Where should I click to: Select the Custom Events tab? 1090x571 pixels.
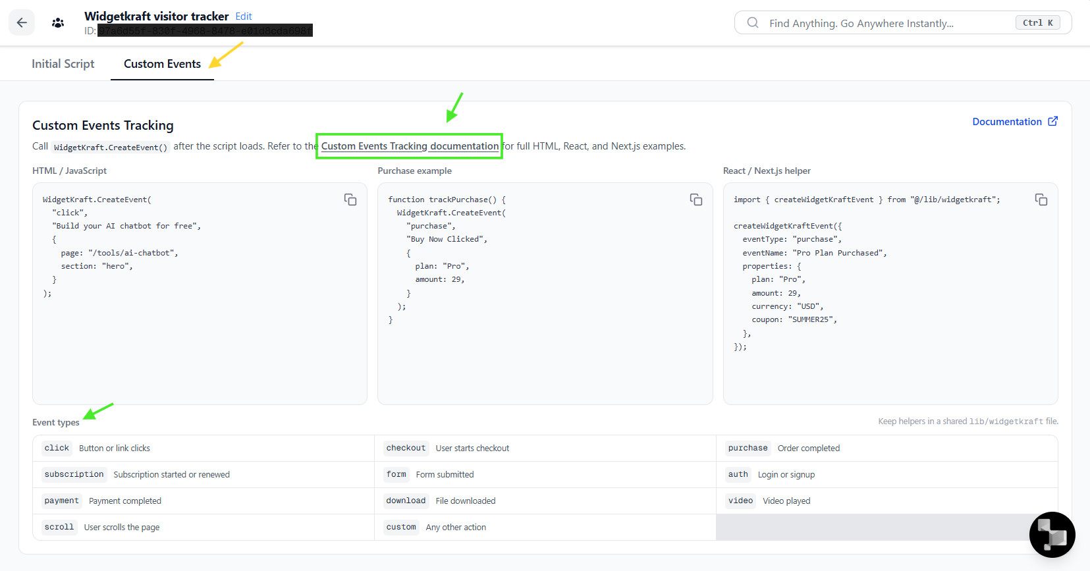pyautogui.click(x=162, y=64)
